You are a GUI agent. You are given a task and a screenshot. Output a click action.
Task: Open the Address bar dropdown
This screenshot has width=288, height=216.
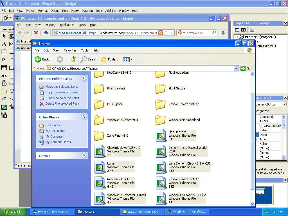click(x=236, y=68)
